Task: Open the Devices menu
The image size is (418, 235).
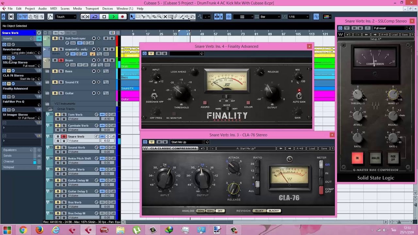Action: point(107,8)
